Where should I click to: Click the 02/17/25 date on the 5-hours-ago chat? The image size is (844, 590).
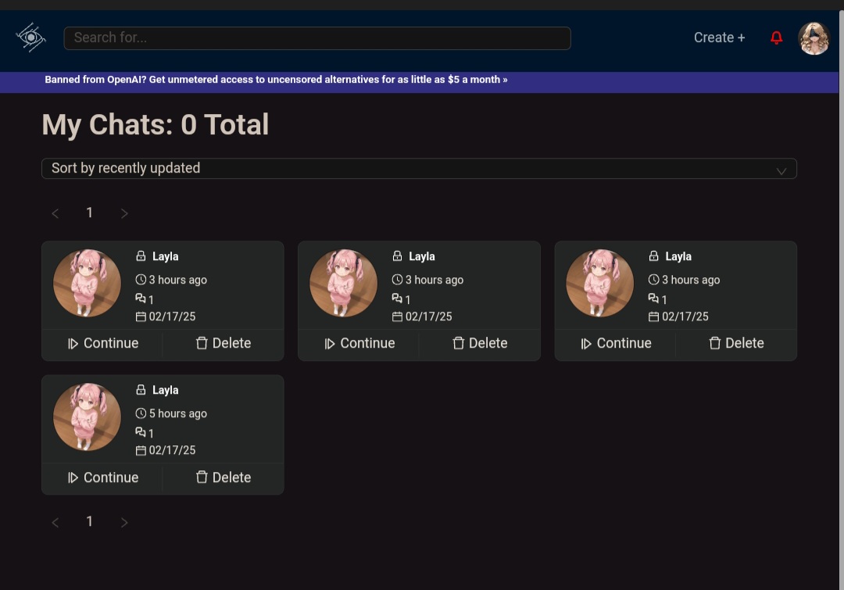(x=172, y=451)
